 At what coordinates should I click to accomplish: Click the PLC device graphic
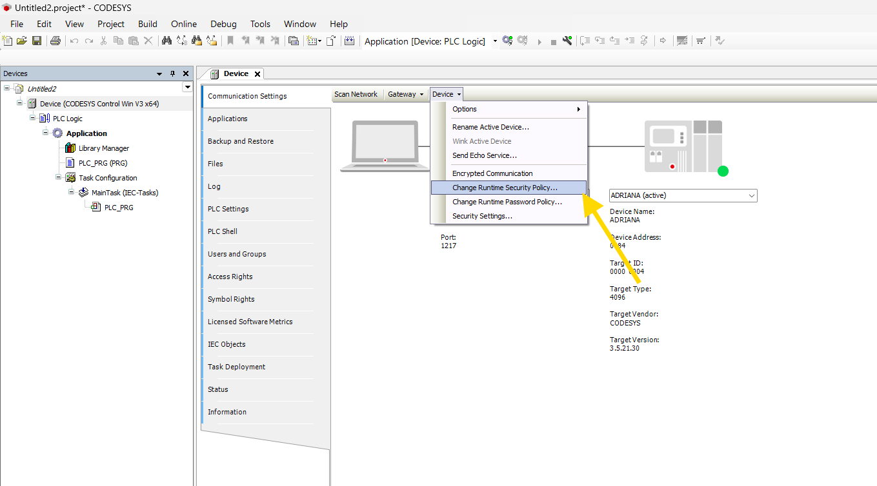pyautogui.click(x=683, y=146)
